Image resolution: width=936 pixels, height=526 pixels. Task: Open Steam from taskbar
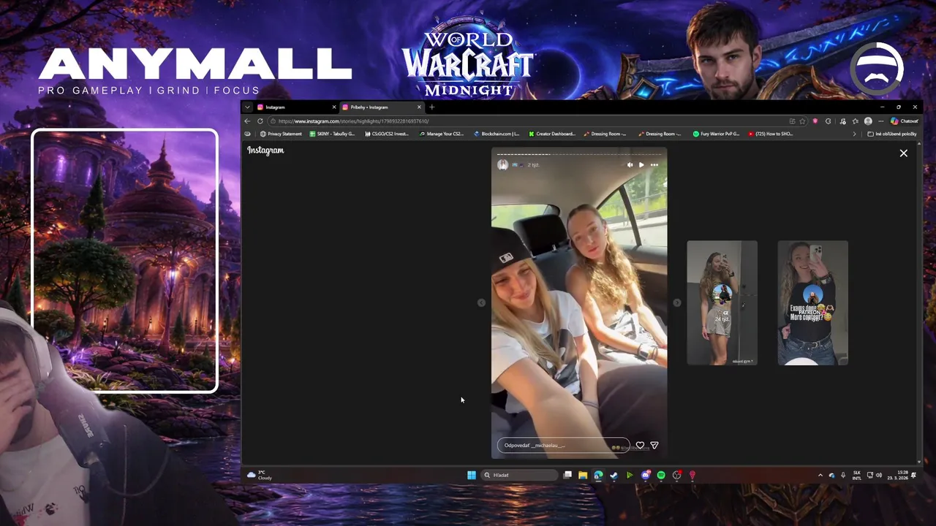[614, 475]
